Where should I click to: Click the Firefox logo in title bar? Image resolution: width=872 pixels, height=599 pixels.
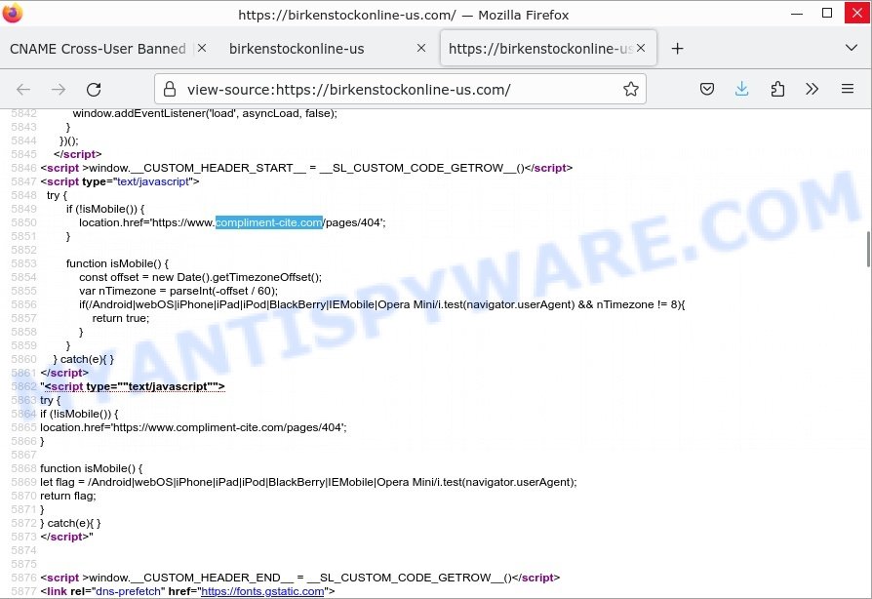tap(13, 13)
